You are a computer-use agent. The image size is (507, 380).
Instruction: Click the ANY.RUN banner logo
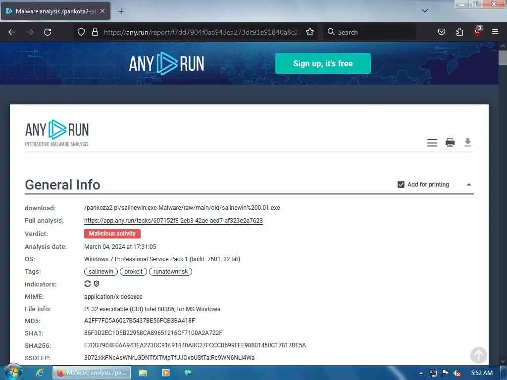pos(166,63)
